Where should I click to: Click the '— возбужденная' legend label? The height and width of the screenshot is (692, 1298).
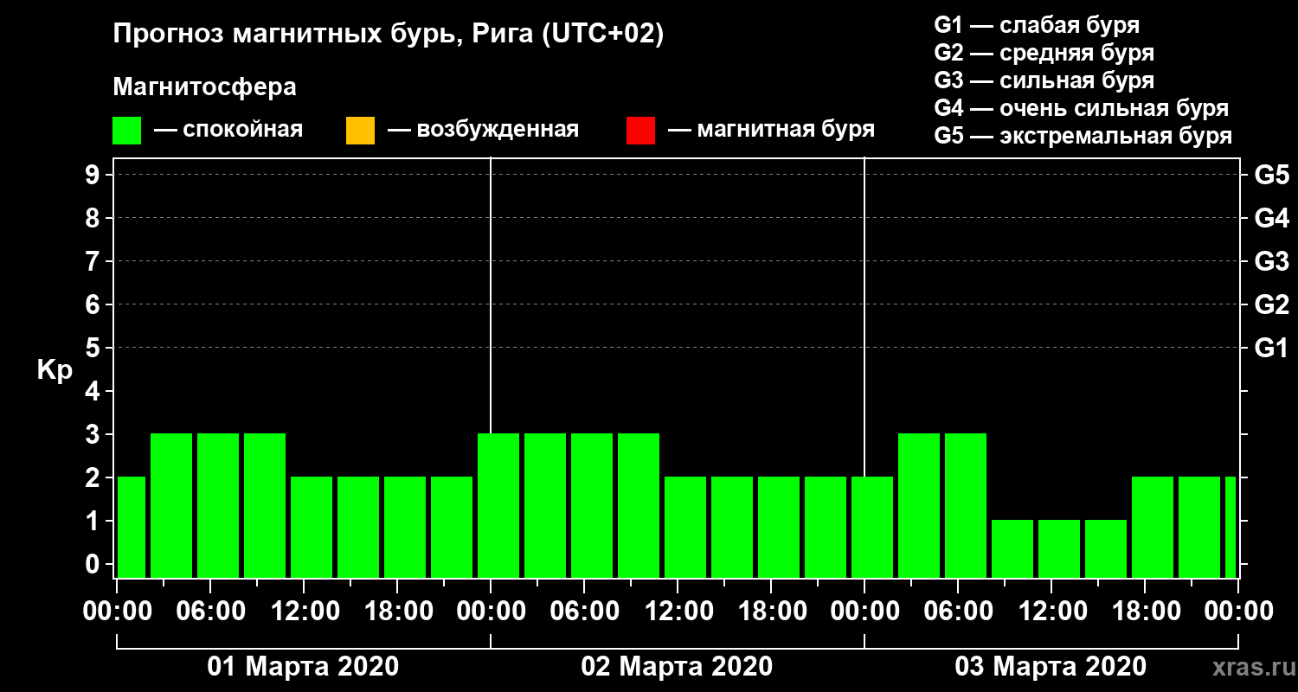coord(484,130)
